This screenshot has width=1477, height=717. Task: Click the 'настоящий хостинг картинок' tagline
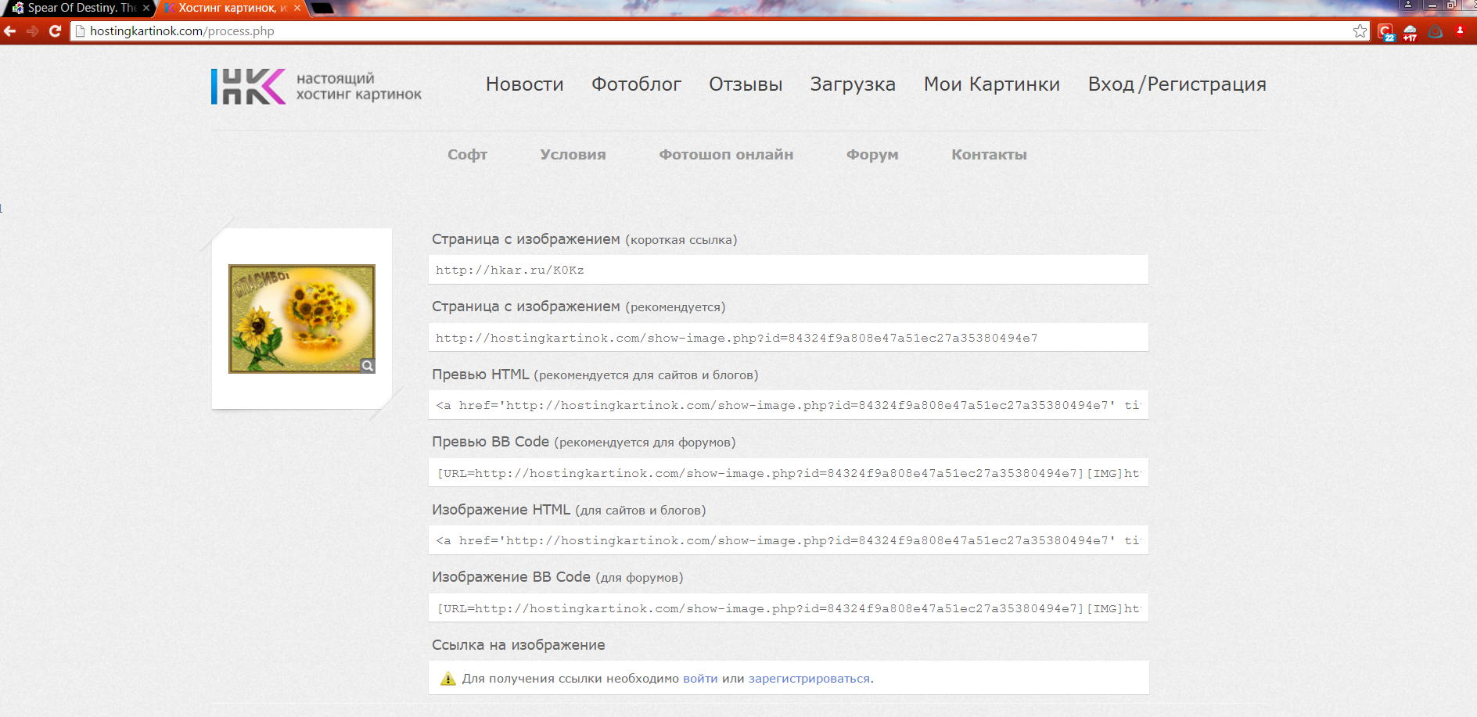358,87
